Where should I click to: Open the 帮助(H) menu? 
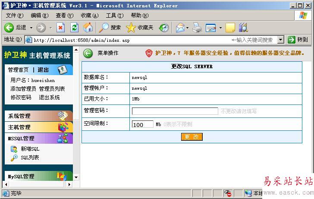pos(140,16)
